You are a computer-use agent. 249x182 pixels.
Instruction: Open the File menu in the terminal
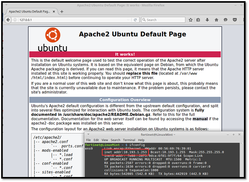(x=89, y=140)
